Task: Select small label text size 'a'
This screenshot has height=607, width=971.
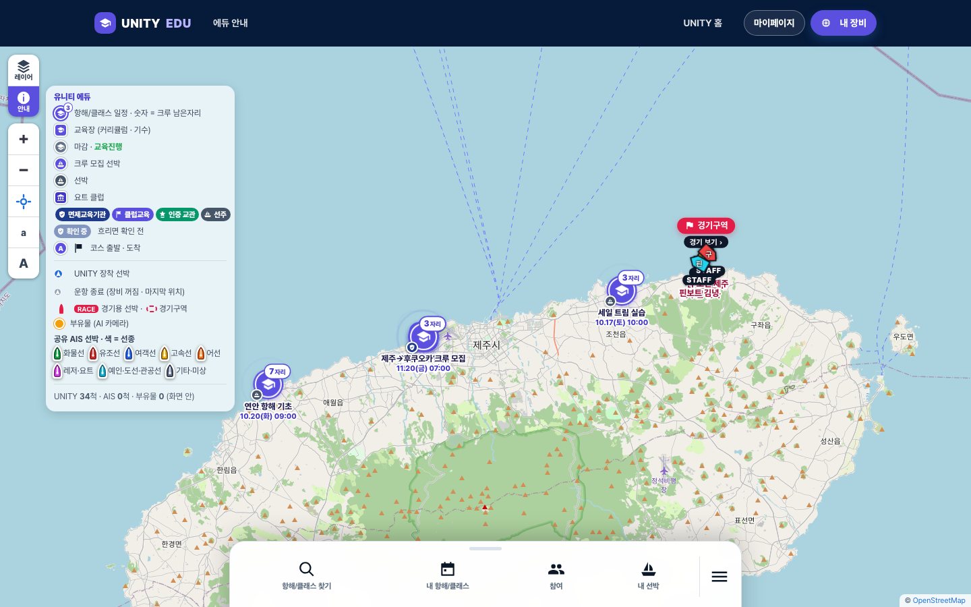Action: click(x=24, y=233)
